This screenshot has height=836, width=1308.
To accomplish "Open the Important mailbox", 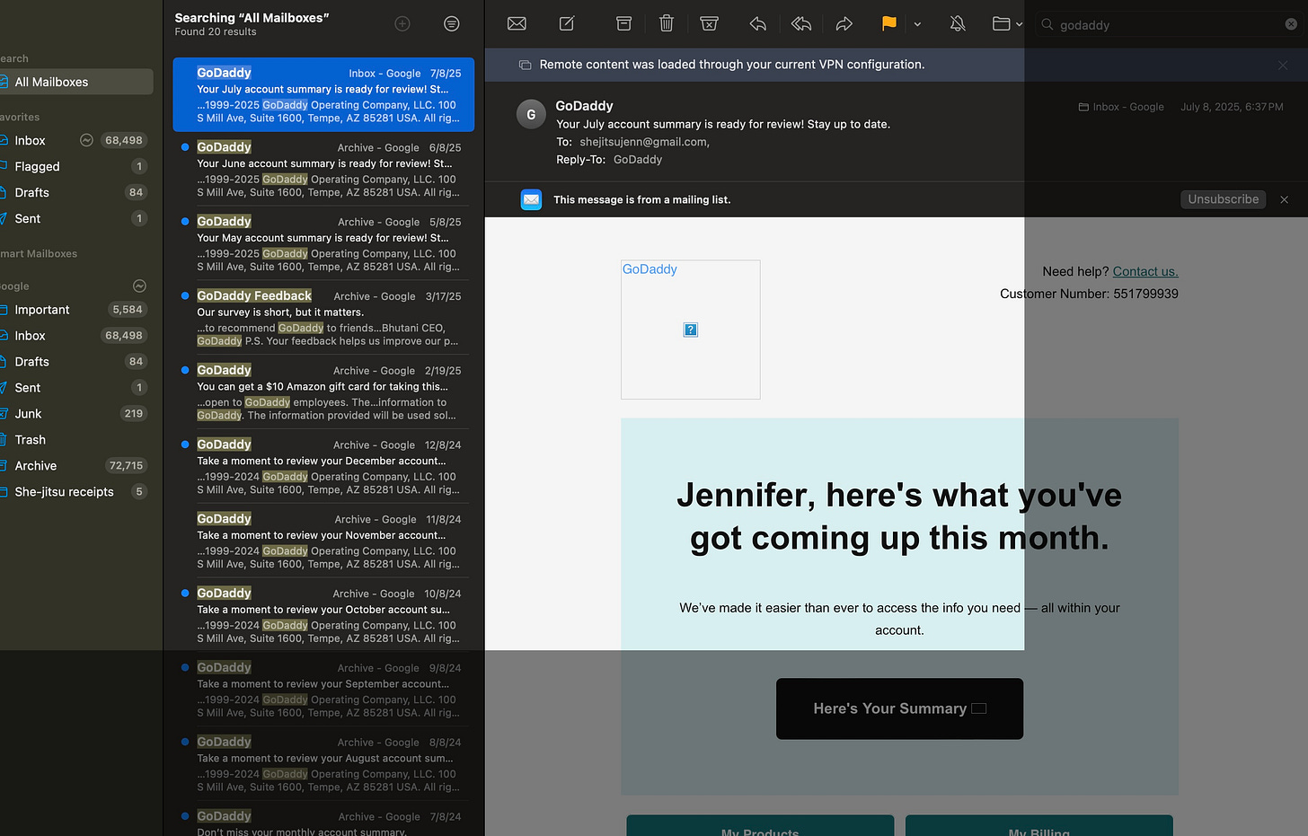I will point(76,310).
